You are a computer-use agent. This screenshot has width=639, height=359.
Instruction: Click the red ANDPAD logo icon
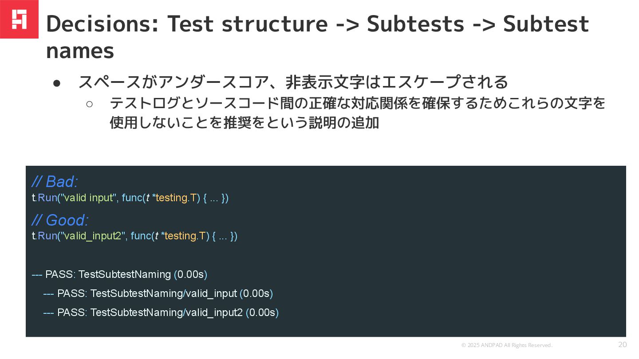point(19,19)
